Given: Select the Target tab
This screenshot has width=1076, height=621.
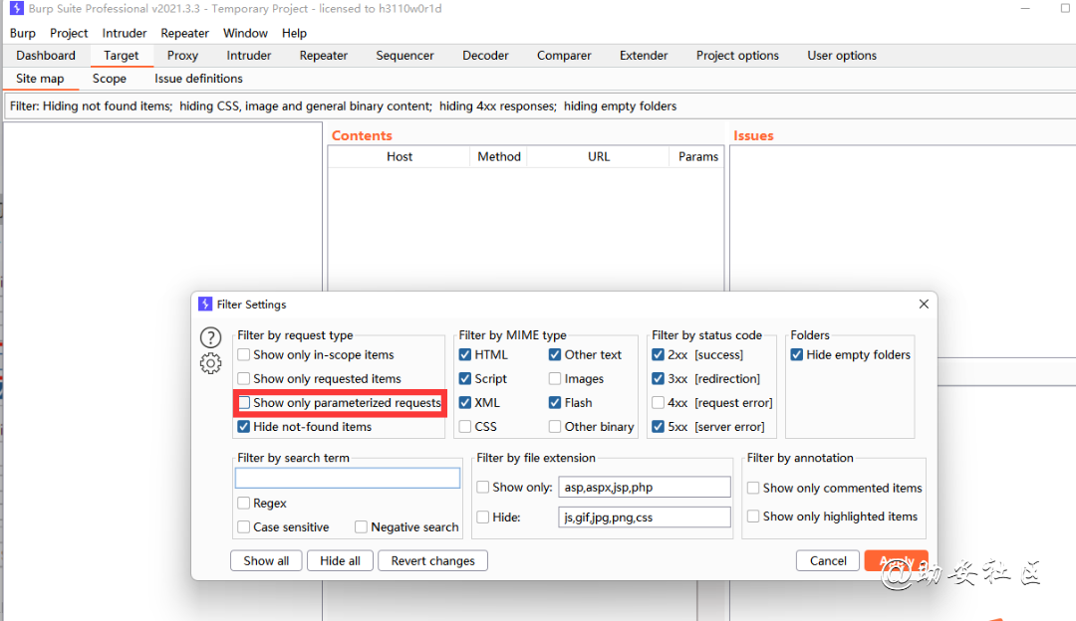Looking at the screenshot, I should point(121,56).
